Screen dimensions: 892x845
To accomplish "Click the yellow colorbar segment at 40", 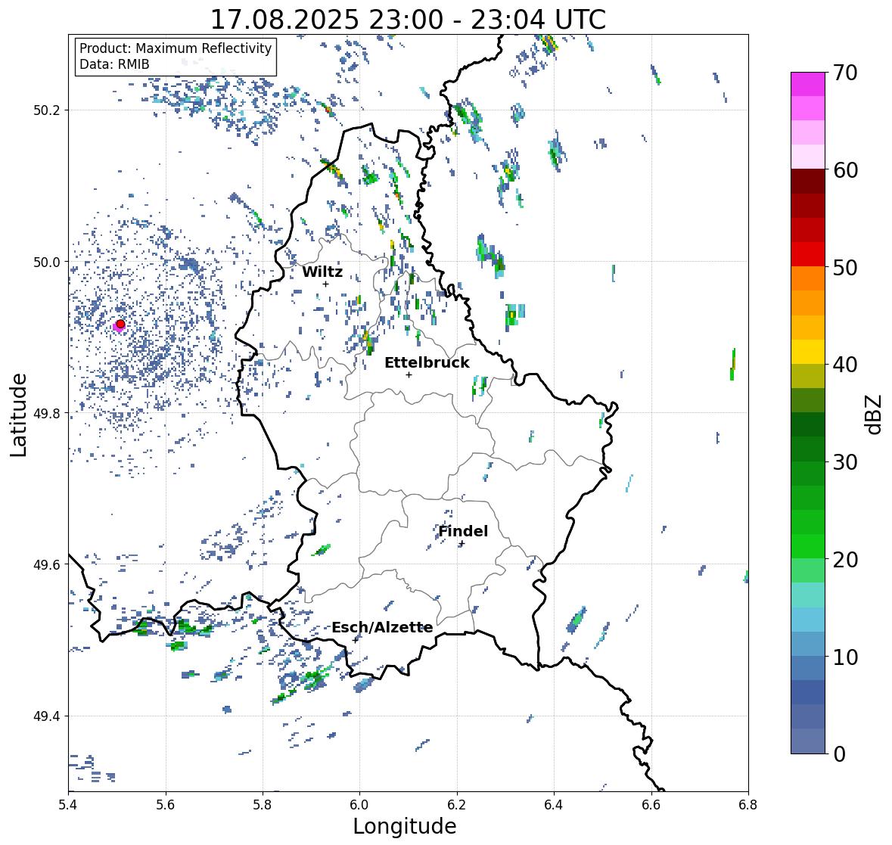I will 808,352.
